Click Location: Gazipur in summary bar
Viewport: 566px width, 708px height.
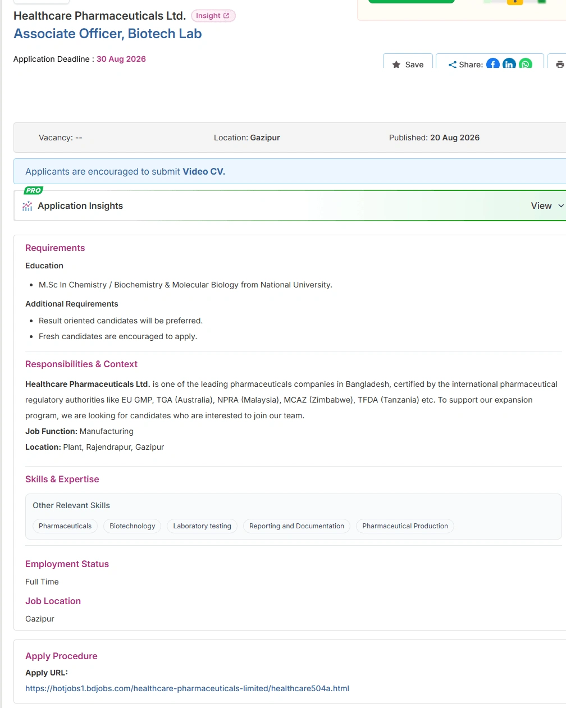[x=247, y=138]
